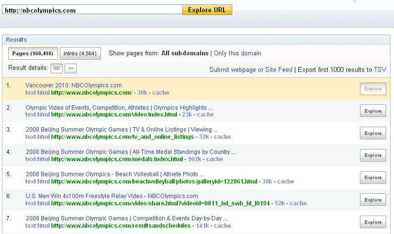This screenshot has width=394, height=234.
Task: Click the 102k size text
Action: pos(195,159)
